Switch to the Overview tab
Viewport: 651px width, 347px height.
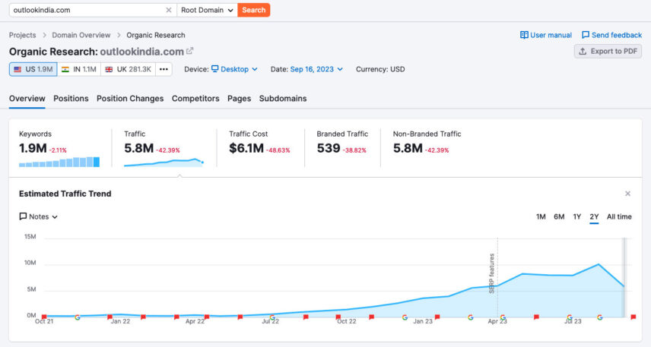27,99
